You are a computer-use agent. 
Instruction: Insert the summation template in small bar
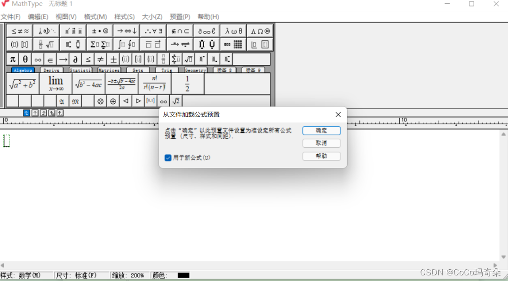[x=176, y=60]
